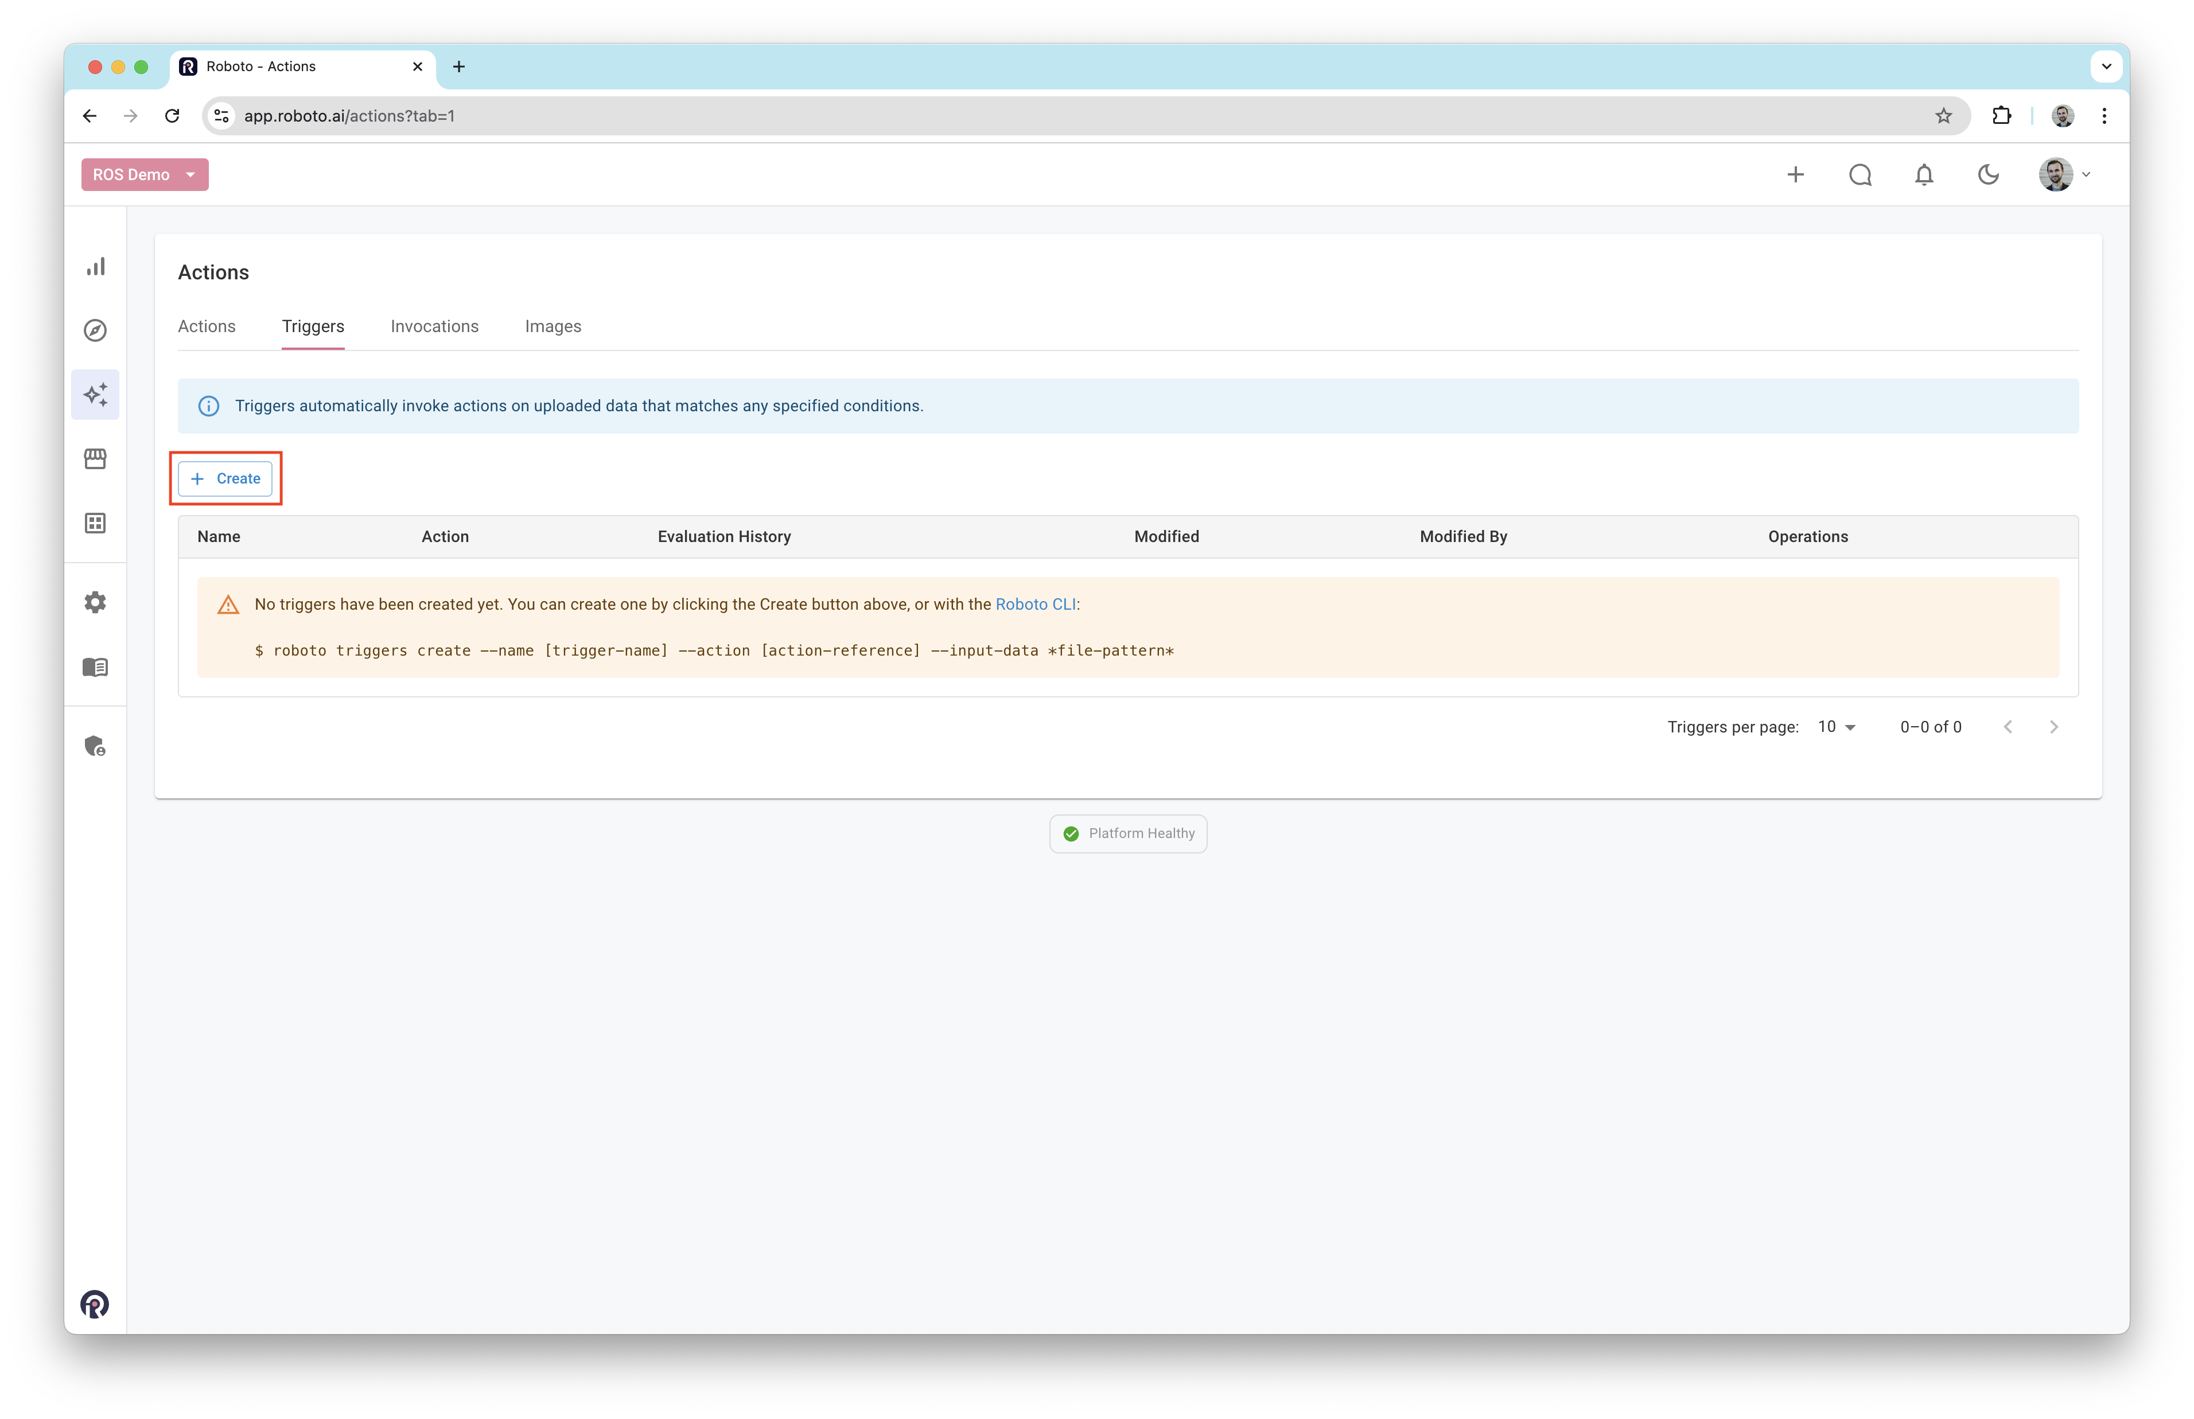Open the documentation book sidebar icon
The height and width of the screenshot is (1419, 2194).
coord(96,667)
